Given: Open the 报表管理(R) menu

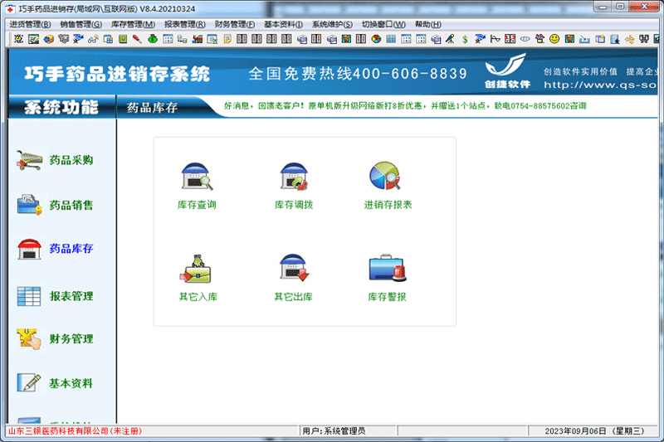Looking at the screenshot, I should [184, 25].
